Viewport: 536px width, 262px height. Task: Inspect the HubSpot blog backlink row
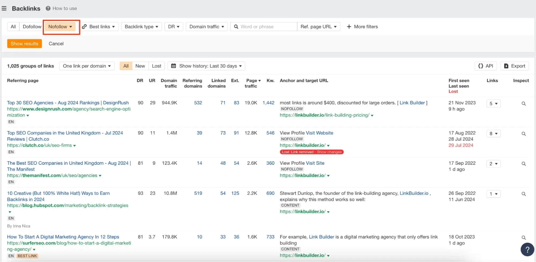click(x=523, y=194)
